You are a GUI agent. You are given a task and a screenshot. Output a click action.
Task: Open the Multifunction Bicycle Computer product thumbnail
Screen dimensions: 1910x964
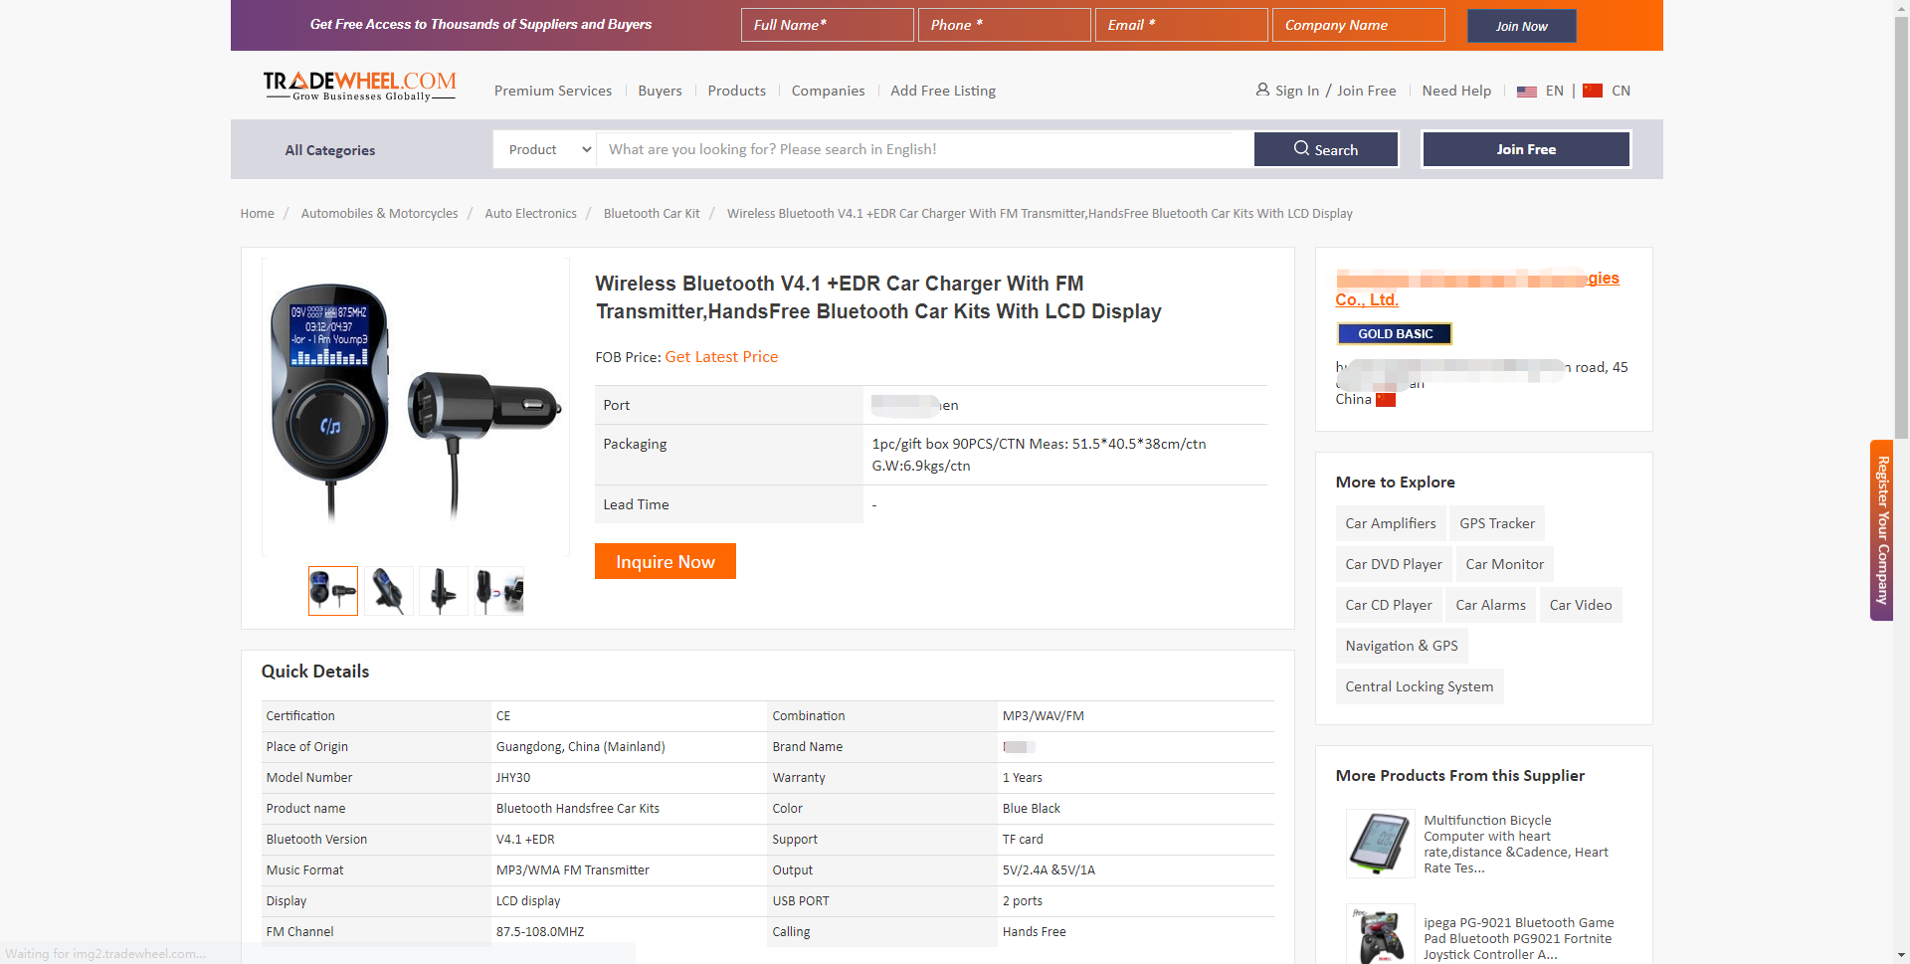pos(1380,844)
